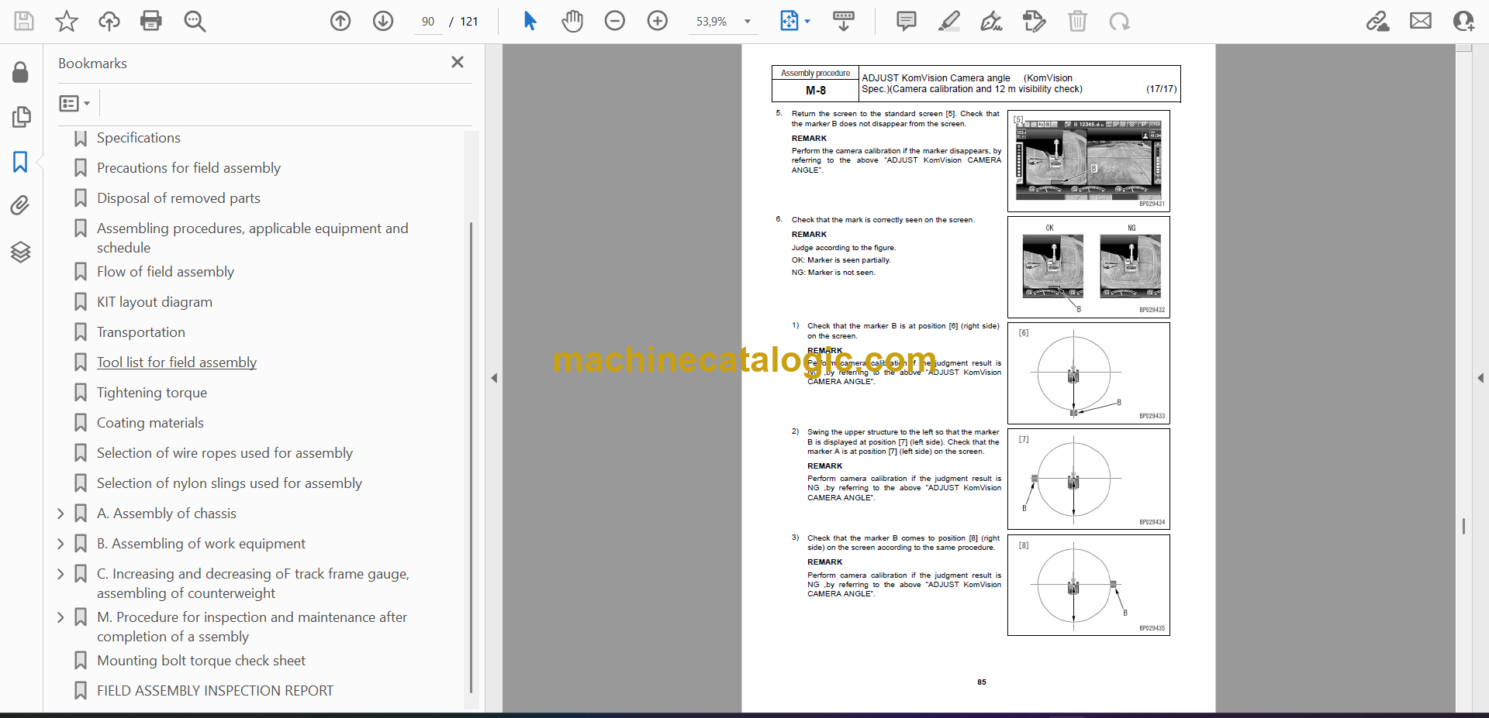Open page thumbnails panel
Screen dimensions: 1489x718
[x=21, y=117]
